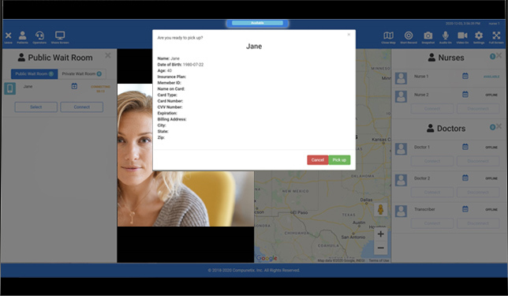
Task: Click the 'Date of Birth' value 1980-07-22
Action: 193,65
